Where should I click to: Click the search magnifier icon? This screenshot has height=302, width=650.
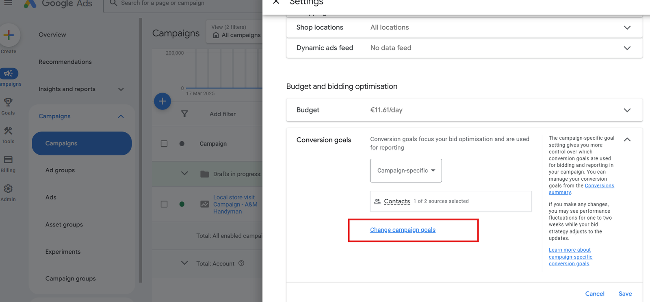coord(113,3)
